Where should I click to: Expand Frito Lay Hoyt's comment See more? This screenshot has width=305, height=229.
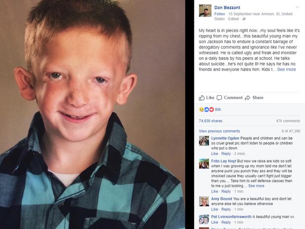pyautogui.click(x=256, y=186)
